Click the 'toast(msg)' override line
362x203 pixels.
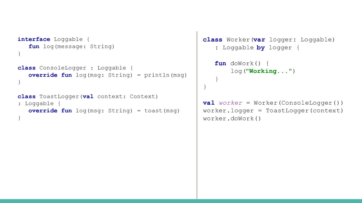click(x=104, y=111)
